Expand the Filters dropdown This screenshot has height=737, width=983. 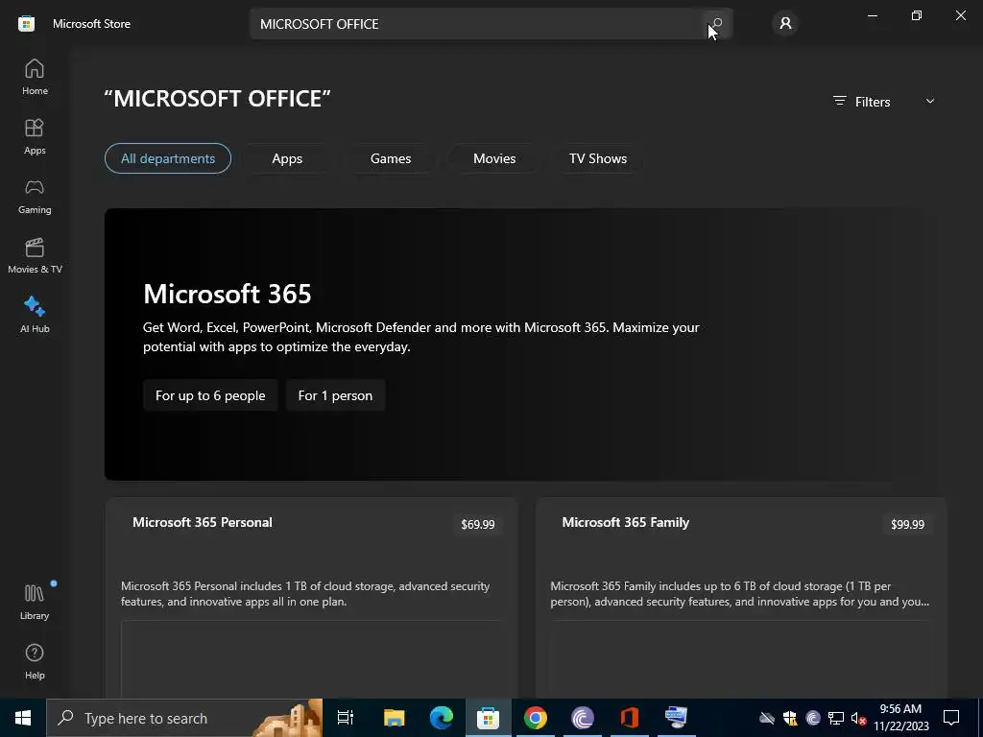click(884, 102)
